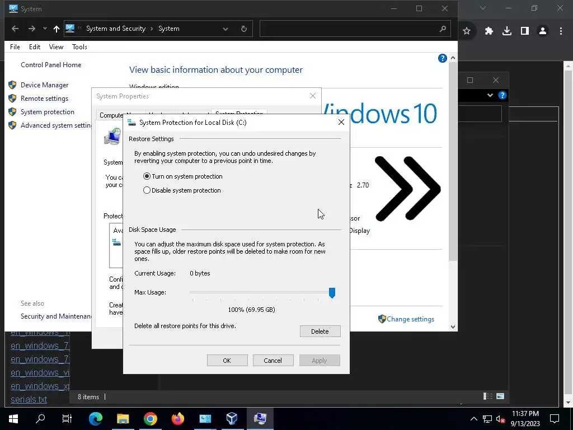Viewport: 573px width, 430px height.
Task: Go back in System window
Action: pos(15,29)
